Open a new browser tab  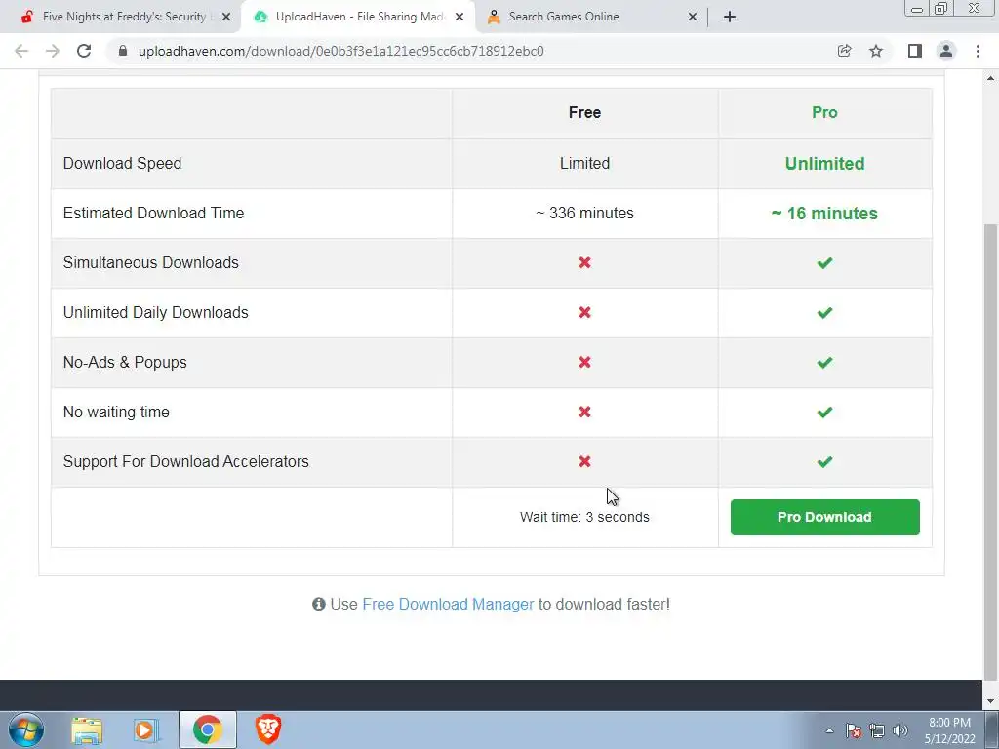click(x=730, y=17)
